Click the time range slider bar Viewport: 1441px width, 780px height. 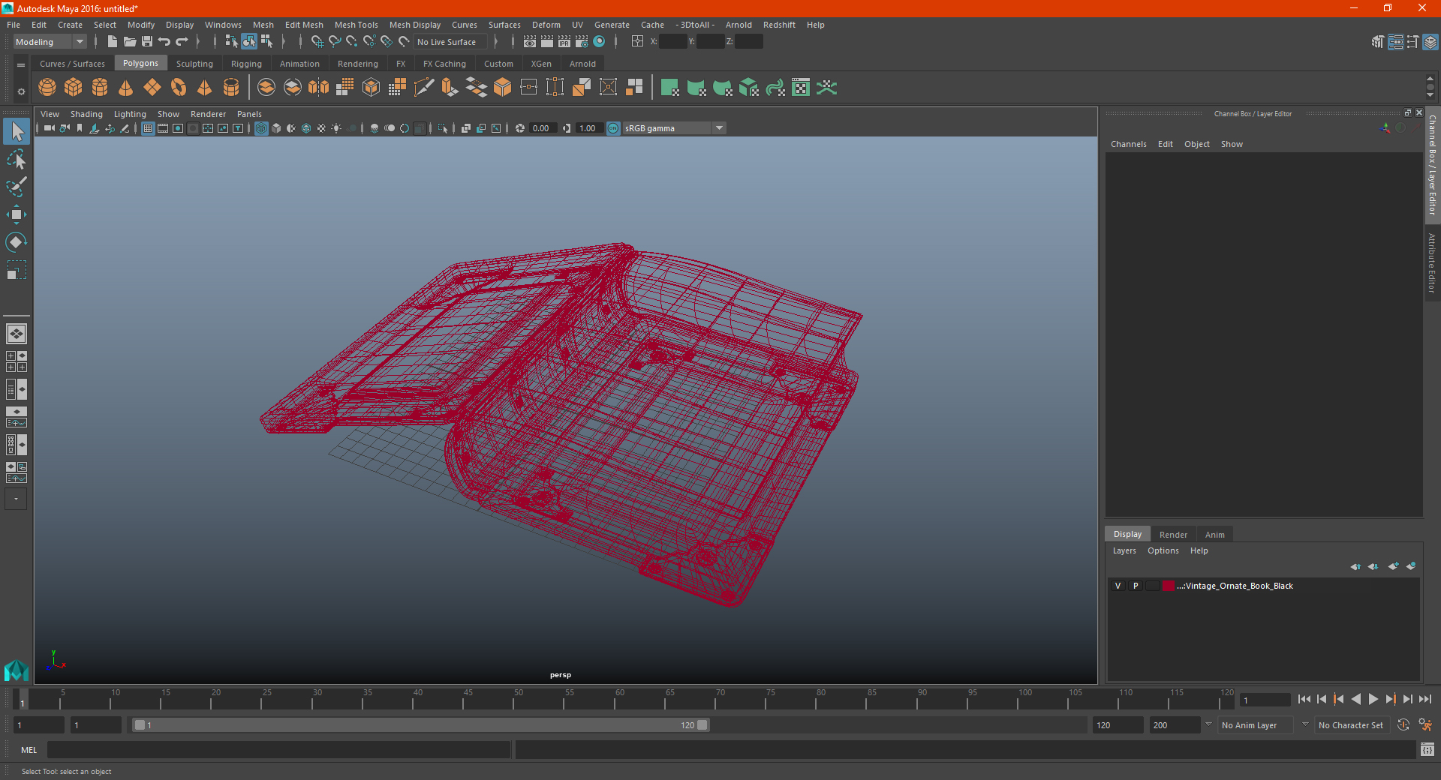420,725
